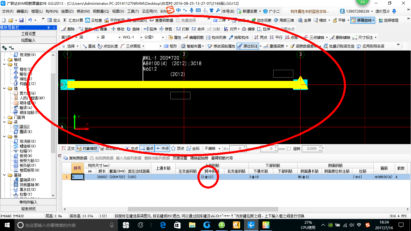This screenshot has width=411, height=231.
Task: Collapse the 柱 tree node
Action: point(5,64)
